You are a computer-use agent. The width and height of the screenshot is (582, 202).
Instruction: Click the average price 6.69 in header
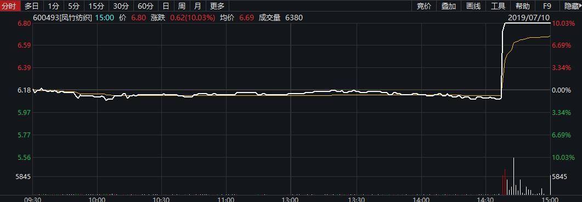click(246, 18)
